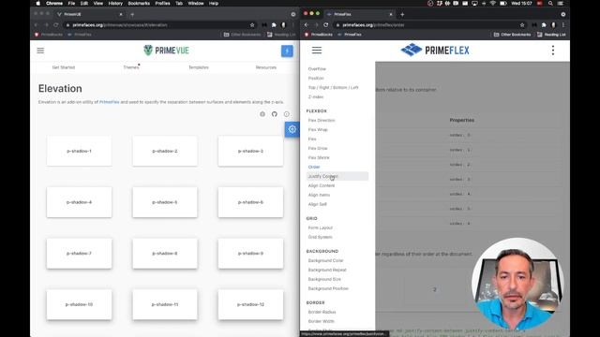Open Overflow sidebar item
This screenshot has width=600, height=337.
317,68
